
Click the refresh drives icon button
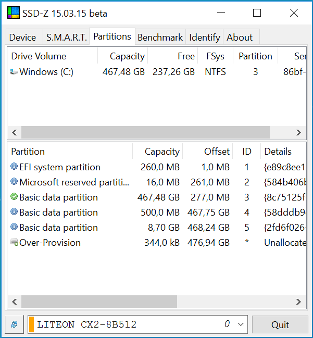[14, 324]
